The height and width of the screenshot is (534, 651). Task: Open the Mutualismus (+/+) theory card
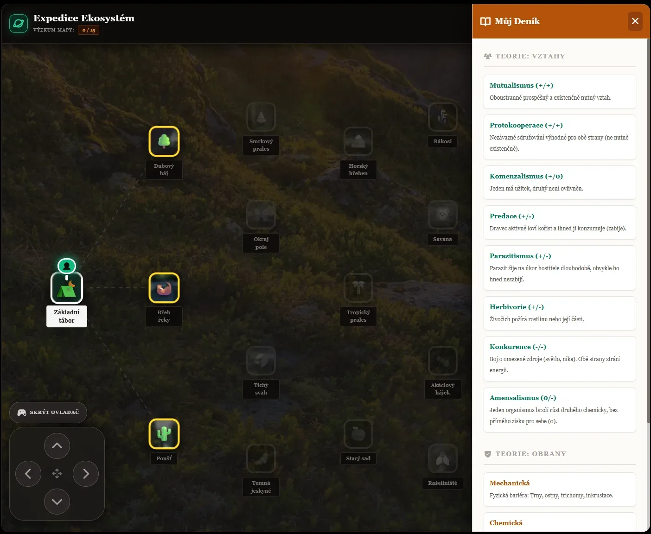[560, 92]
